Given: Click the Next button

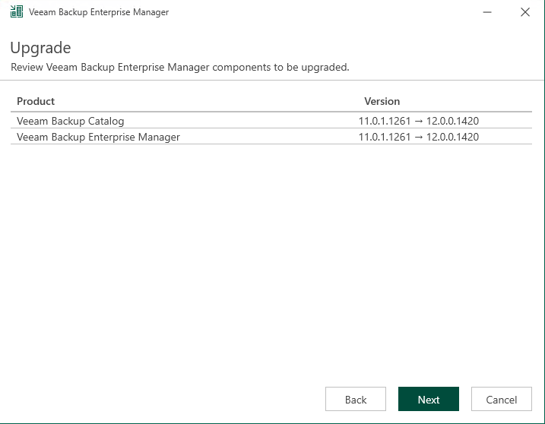Looking at the screenshot, I should (429, 399).
